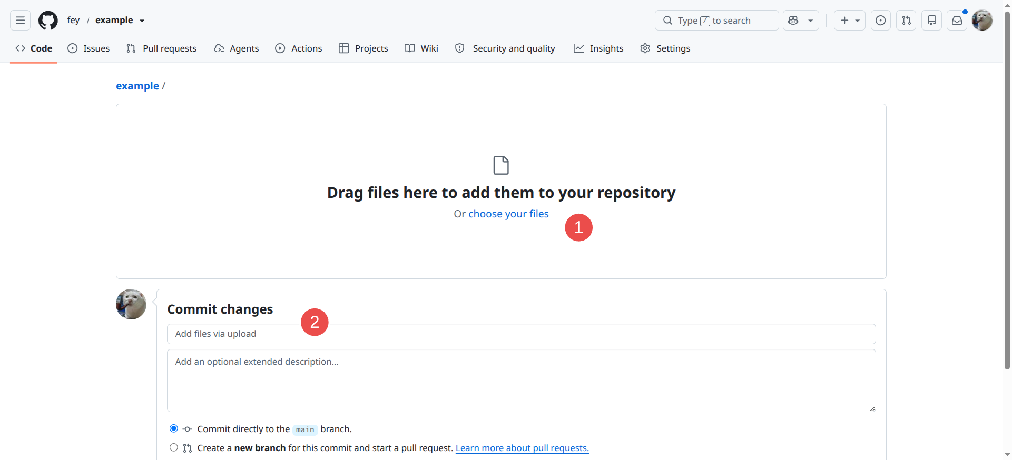
Task: Open the fey owner link
Action: [73, 20]
